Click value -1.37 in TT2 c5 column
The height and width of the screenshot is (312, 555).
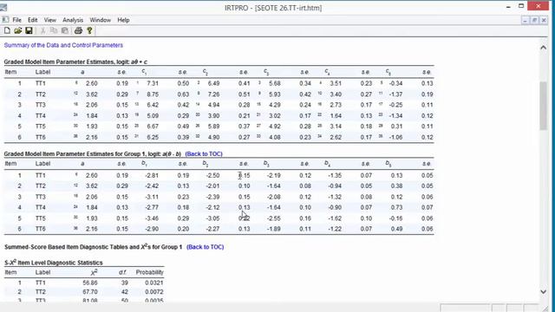coord(395,94)
